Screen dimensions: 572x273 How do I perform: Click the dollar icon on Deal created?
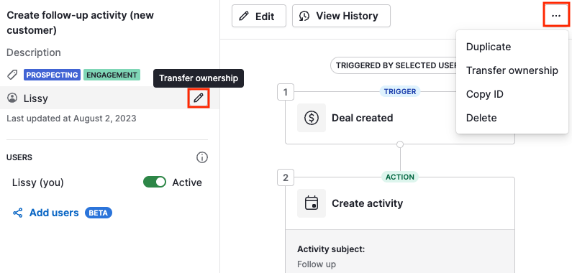tap(312, 118)
